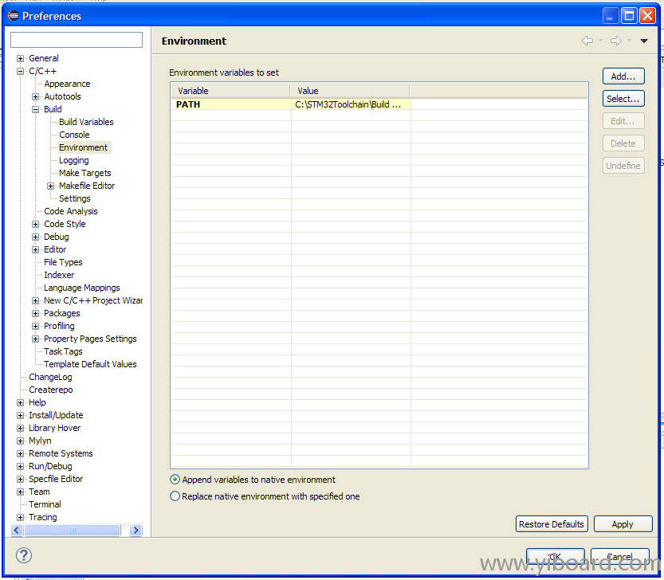Click the back navigation arrow icon
The image size is (664, 580).
click(x=587, y=41)
